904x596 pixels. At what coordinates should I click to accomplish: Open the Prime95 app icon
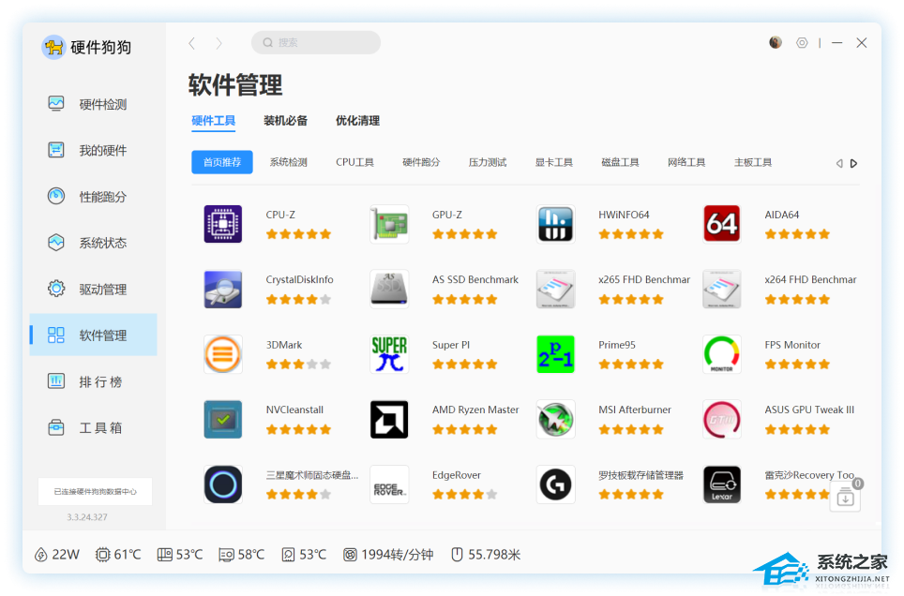[555, 354]
